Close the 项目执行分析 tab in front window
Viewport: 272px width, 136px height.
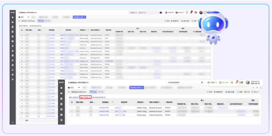[142, 88]
